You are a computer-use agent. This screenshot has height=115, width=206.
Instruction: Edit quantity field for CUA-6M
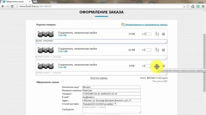pos(147,34)
